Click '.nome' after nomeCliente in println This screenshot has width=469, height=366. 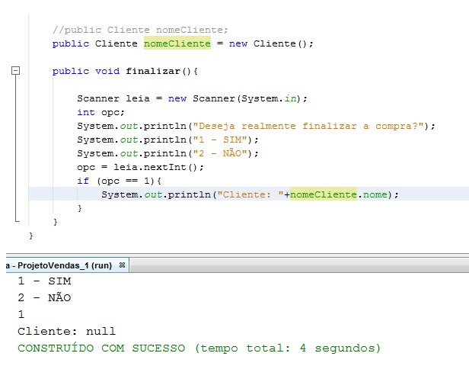(x=372, y=194)
